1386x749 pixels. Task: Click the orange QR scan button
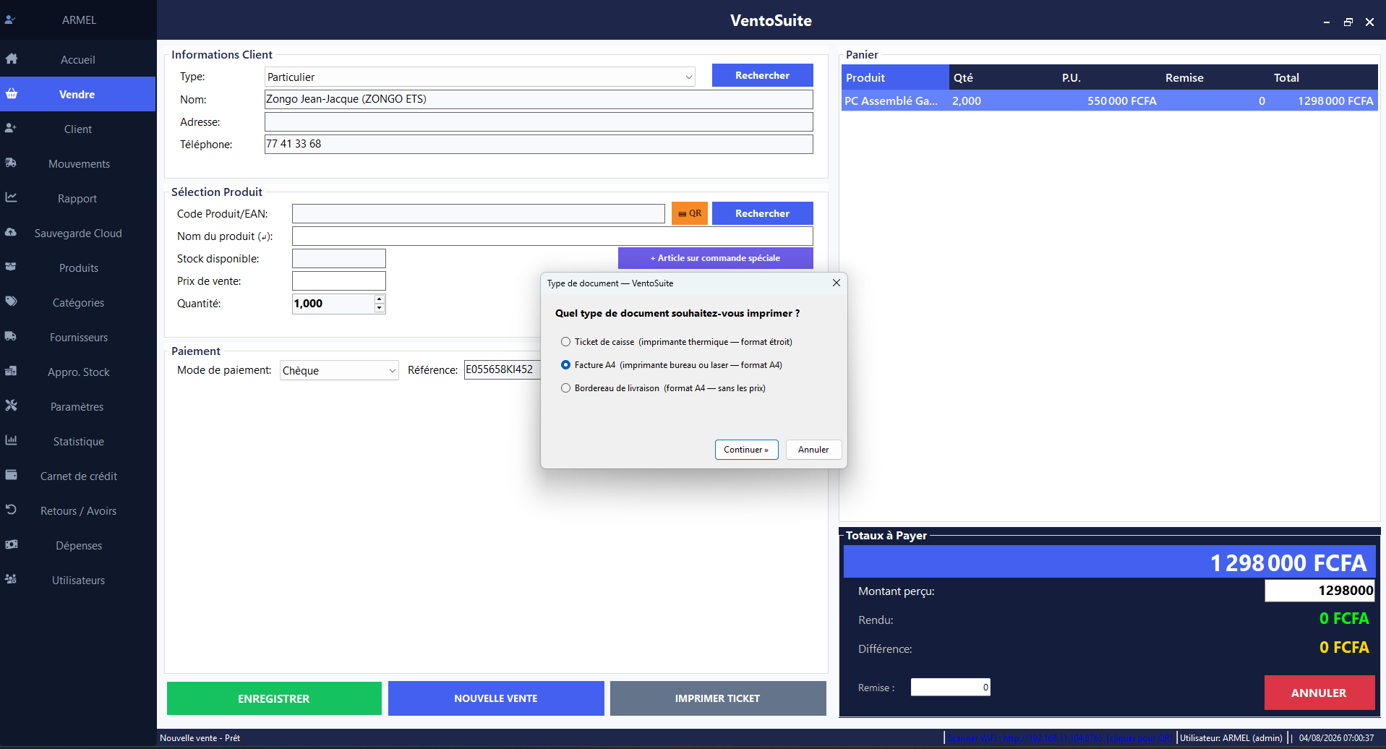tap(690, 213)
